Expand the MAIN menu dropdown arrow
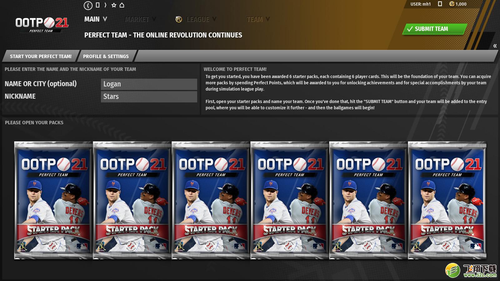Screen dimensions: 500x281 tap(105, 19)
